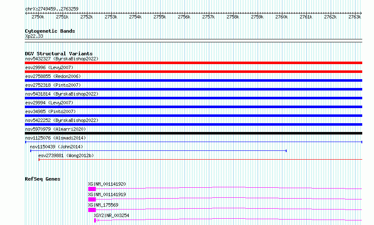Screen dimensions: 374x225
Task: Click the esv34985 (Pinto2007) blue bar
Action: coord(193,116)
